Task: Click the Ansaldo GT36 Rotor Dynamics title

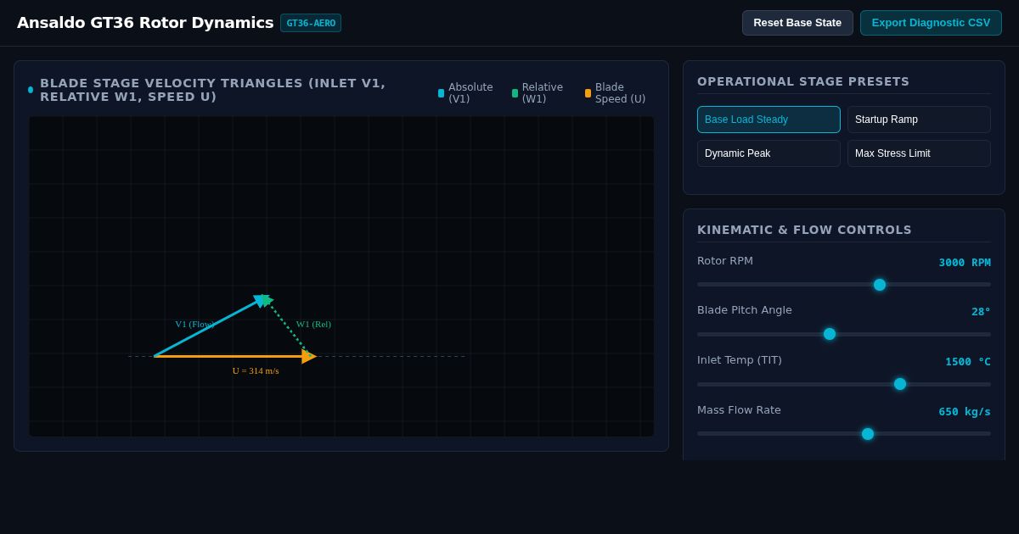Action: click(145, 23)
